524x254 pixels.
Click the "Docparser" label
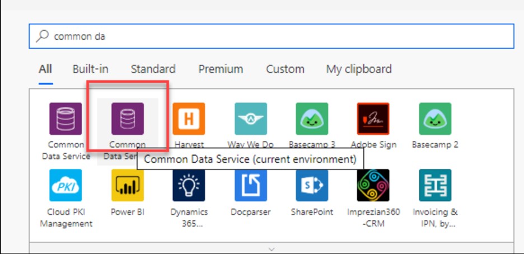251,212
